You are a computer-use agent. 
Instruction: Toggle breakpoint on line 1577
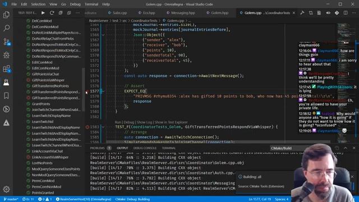click(x=88, y=91)
